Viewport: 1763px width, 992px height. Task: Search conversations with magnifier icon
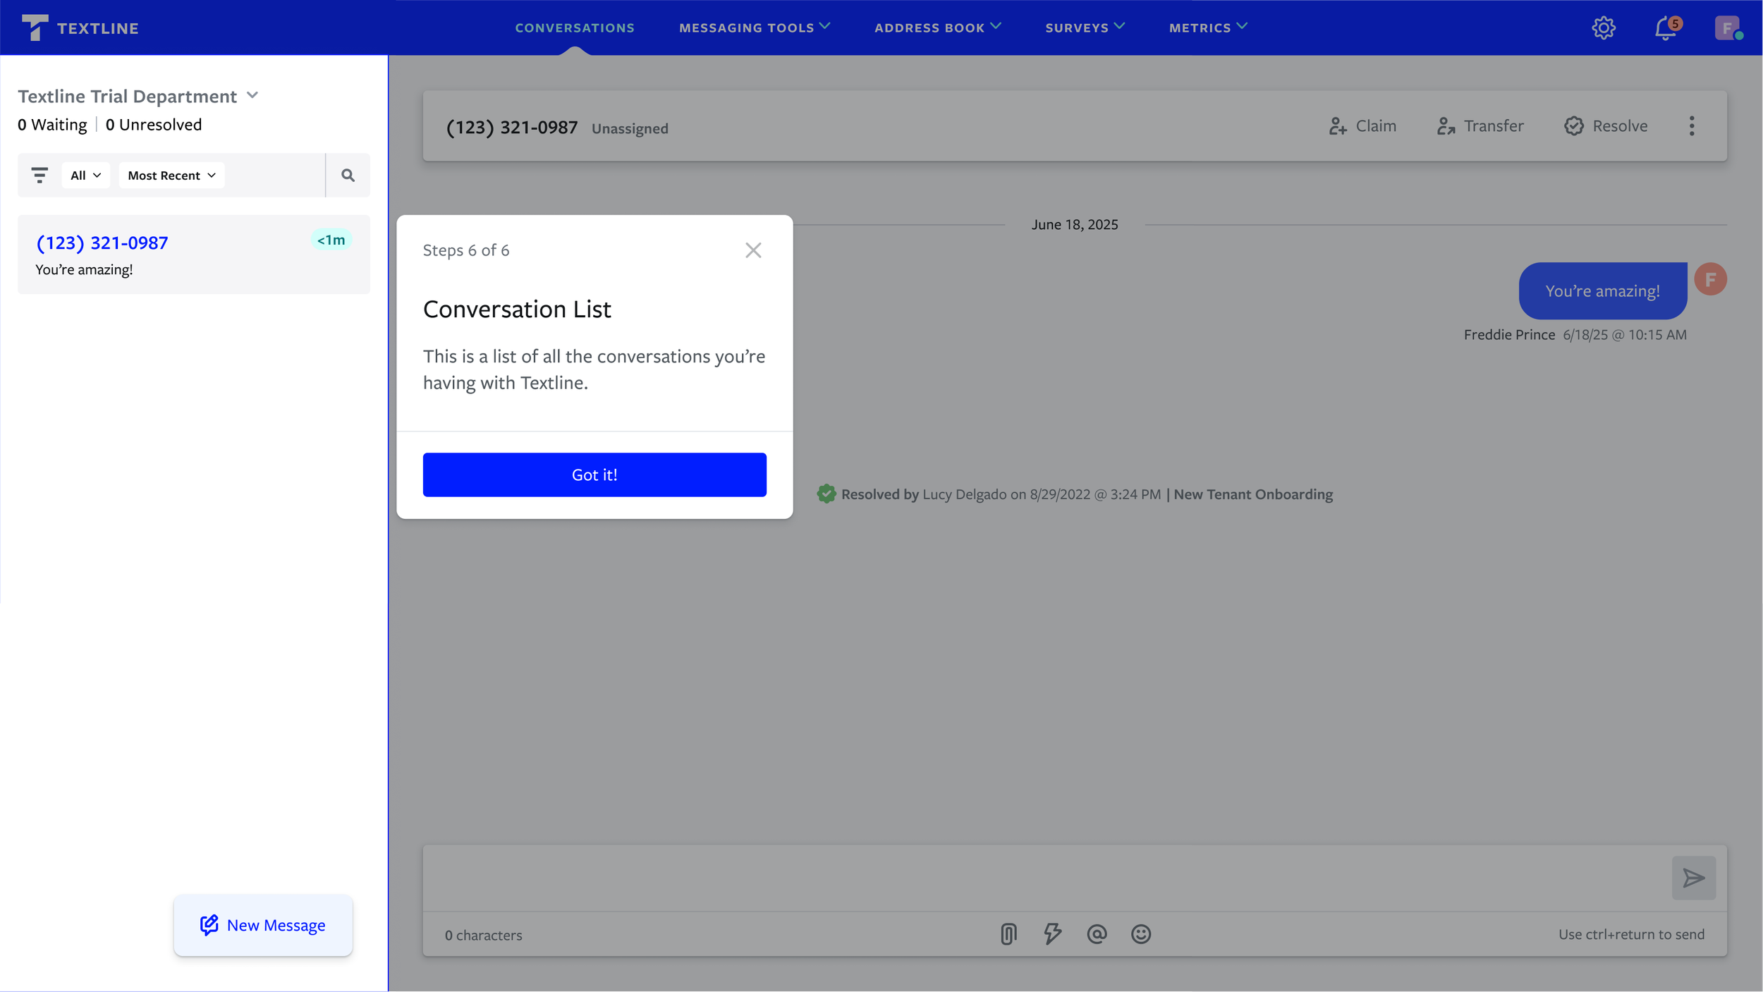(348, 175)
